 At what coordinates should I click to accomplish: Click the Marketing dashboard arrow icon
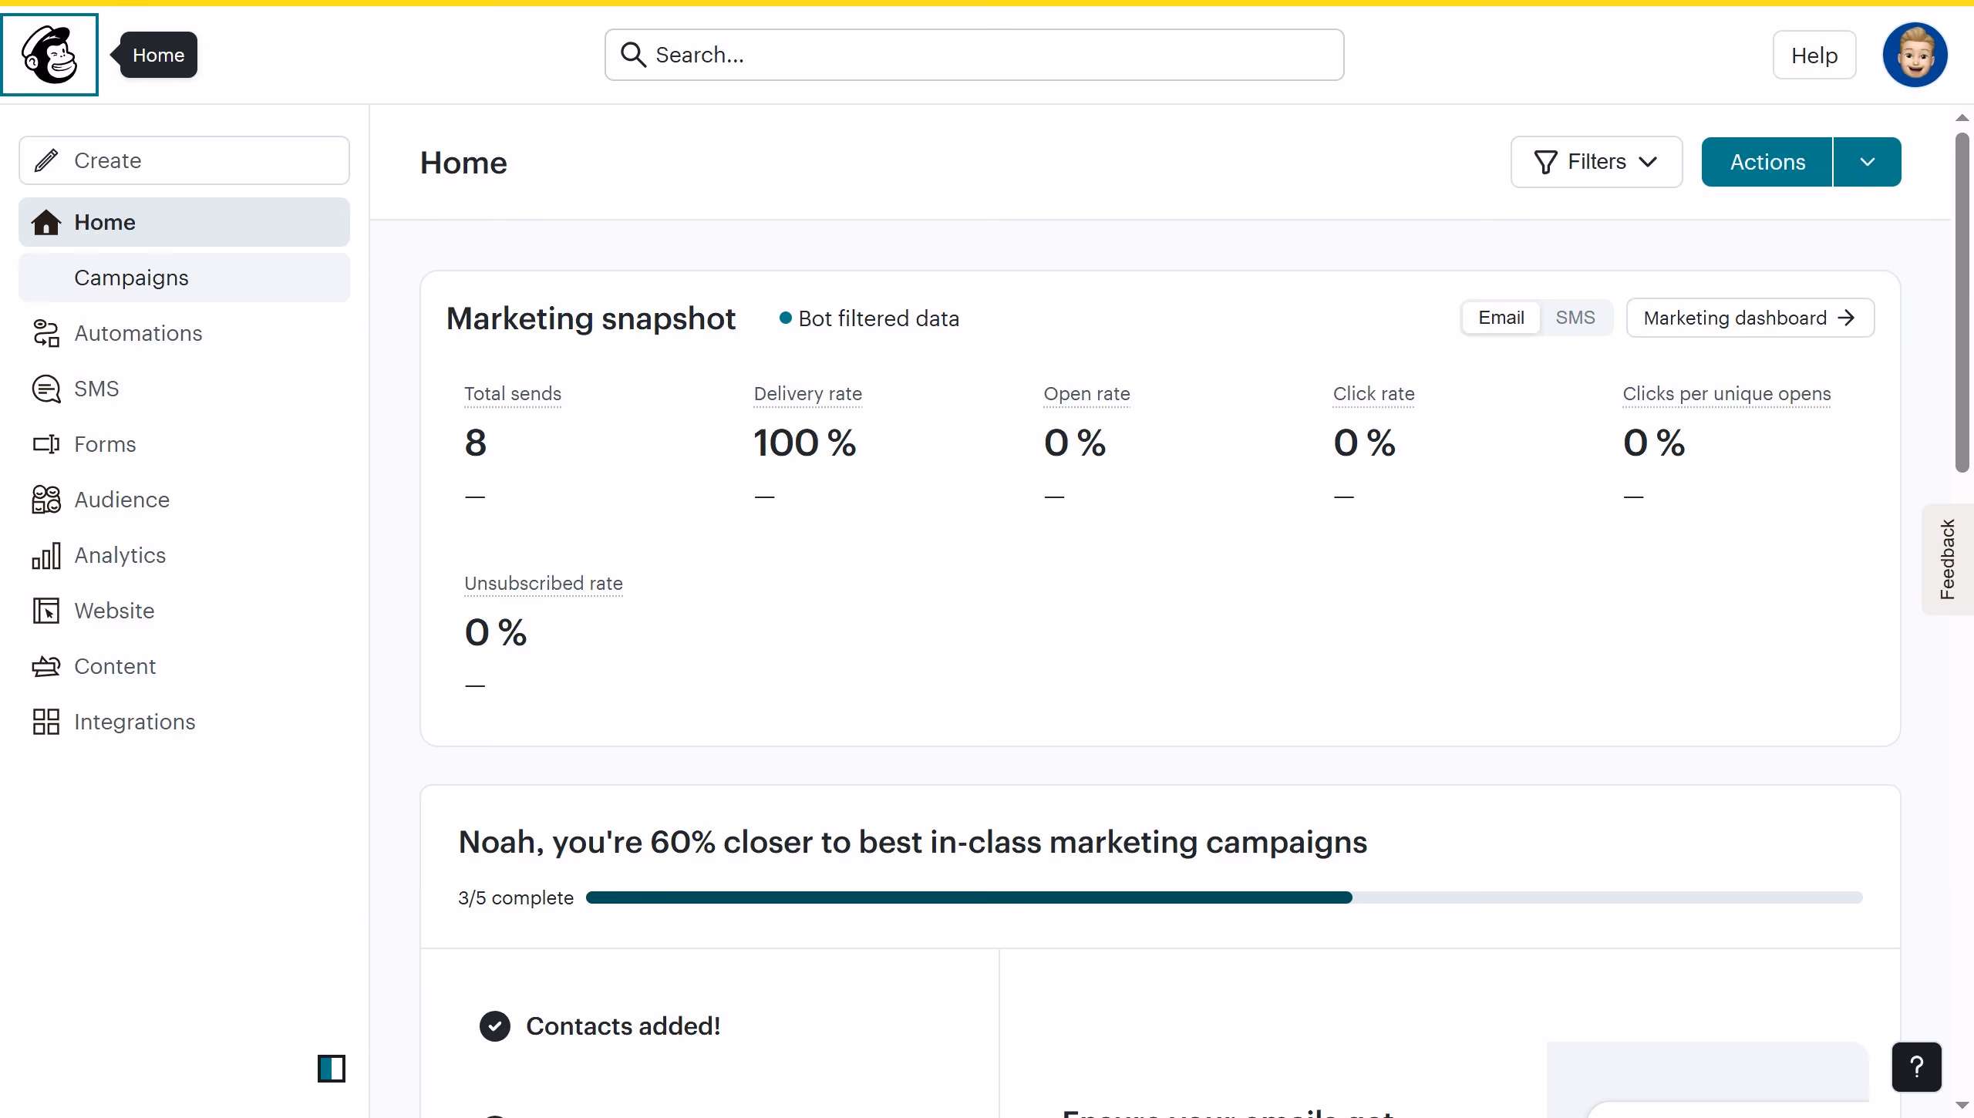point(1846,318)
